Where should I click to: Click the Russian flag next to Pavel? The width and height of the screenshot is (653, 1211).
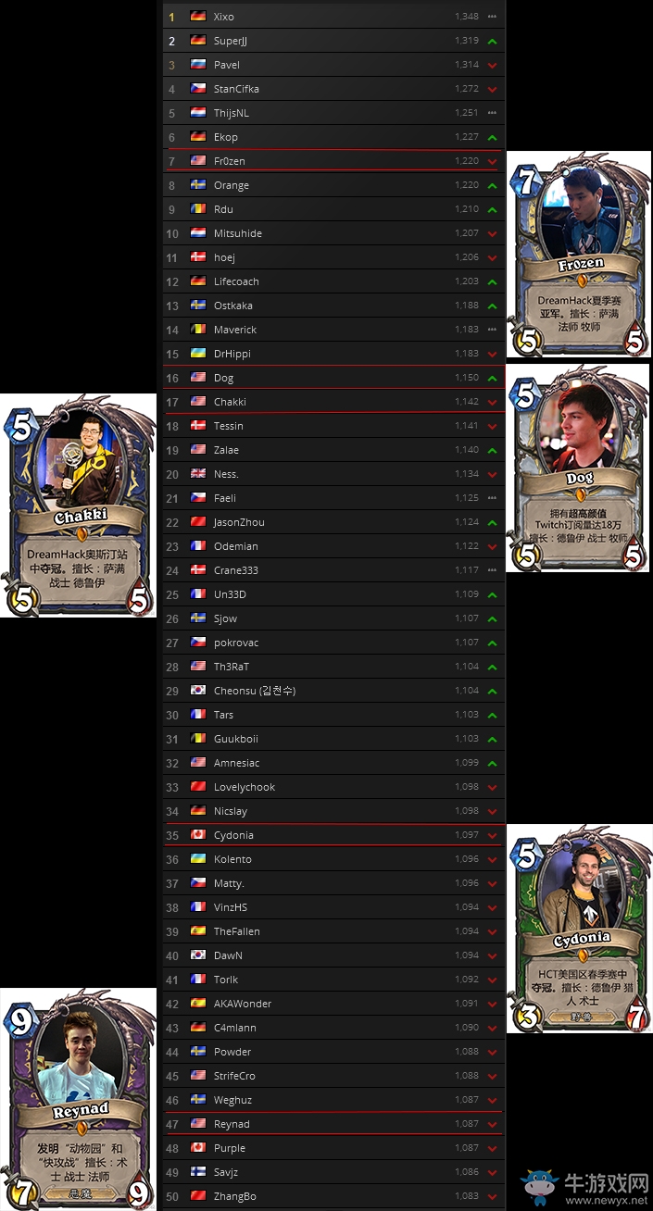[197, 65]
